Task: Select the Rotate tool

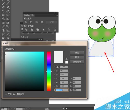Action: (x=3, y=11)
